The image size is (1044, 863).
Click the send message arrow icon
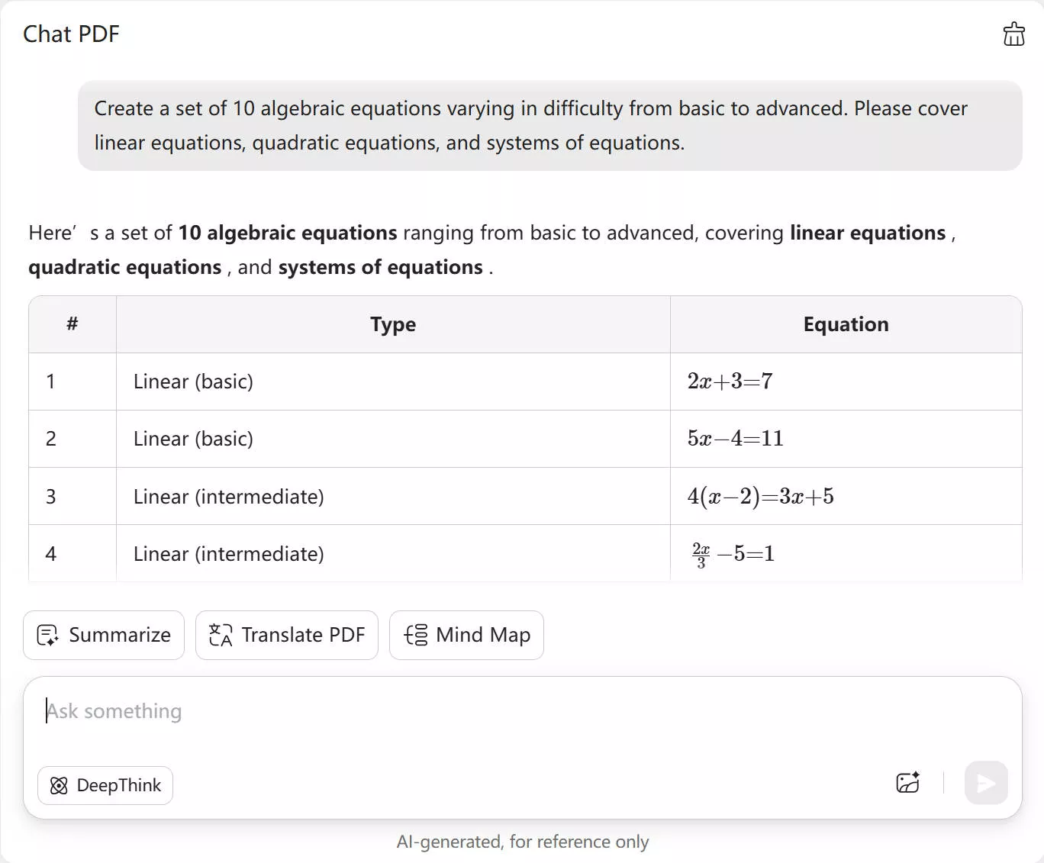[x=985, y=783]
